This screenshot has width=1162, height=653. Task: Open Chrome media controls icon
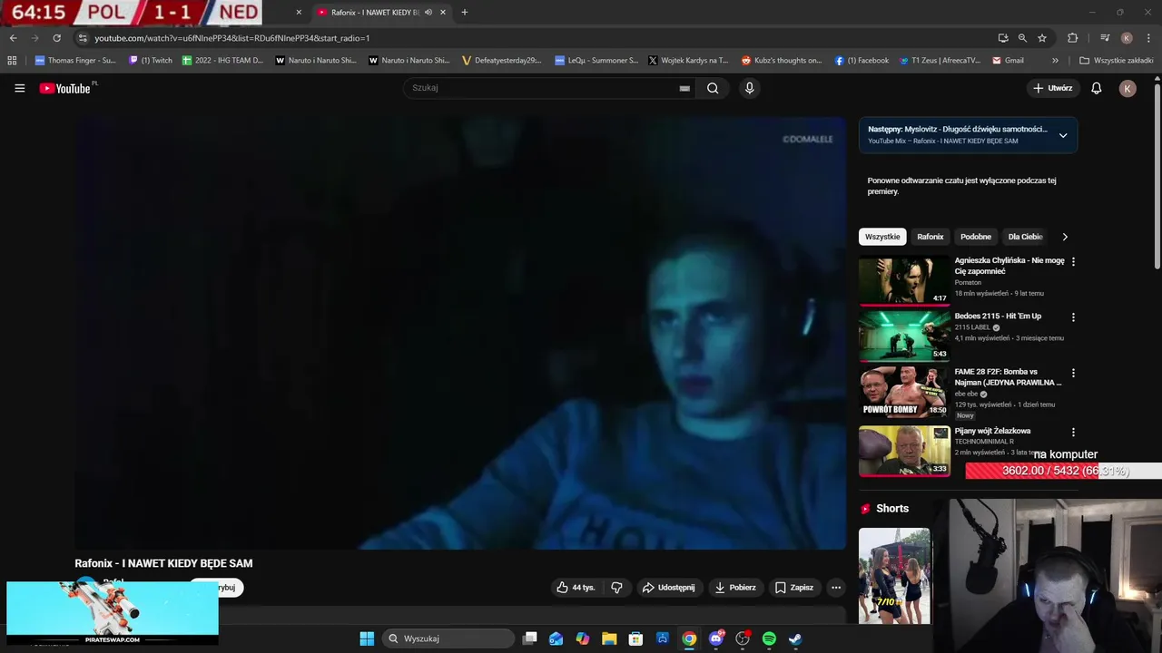1105,38
